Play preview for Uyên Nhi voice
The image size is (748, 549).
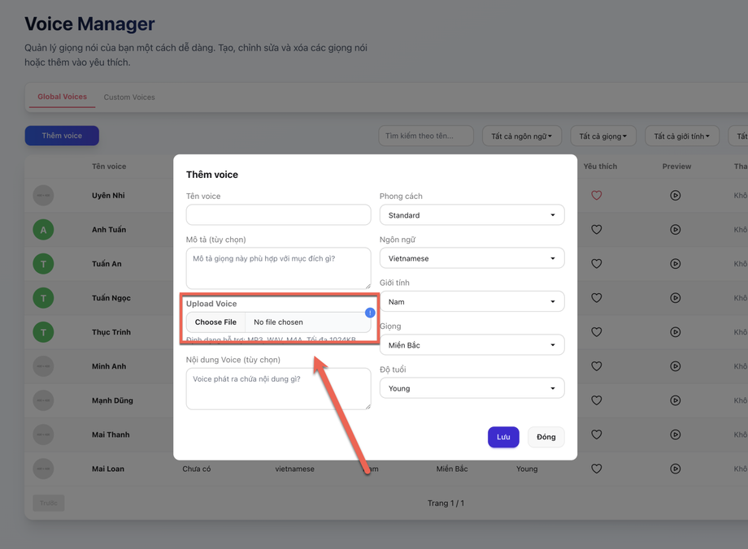point(675,196)
